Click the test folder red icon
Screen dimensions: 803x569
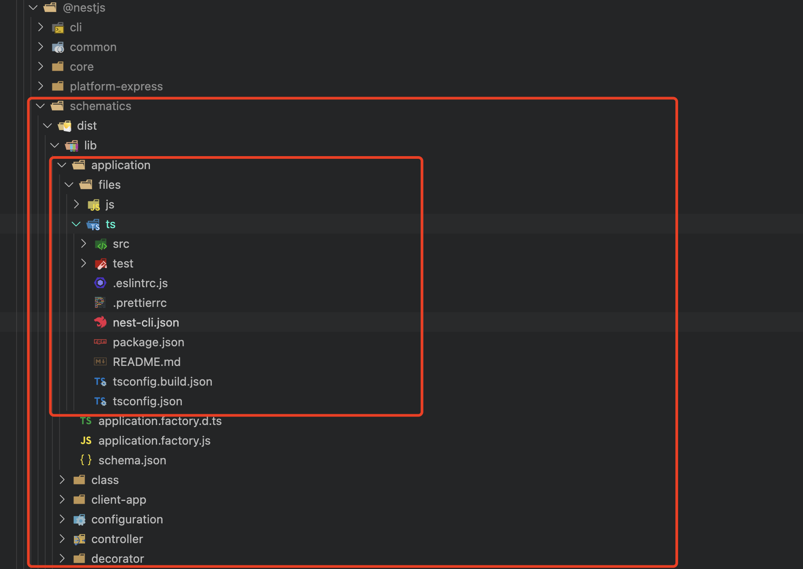coord(101,264)
